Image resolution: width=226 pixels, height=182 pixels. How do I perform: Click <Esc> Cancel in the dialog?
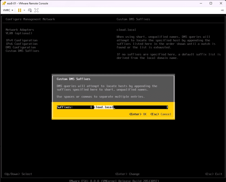click(x=161, y=114)
